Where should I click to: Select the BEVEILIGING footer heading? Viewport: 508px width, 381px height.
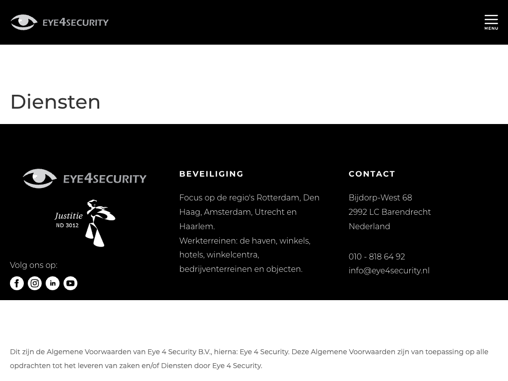[211, 174]
